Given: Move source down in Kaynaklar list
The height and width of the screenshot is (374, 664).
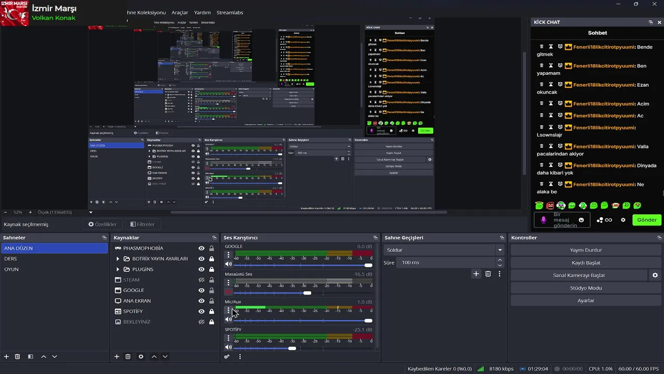Looking at the screenshot, I should (165, 357).
